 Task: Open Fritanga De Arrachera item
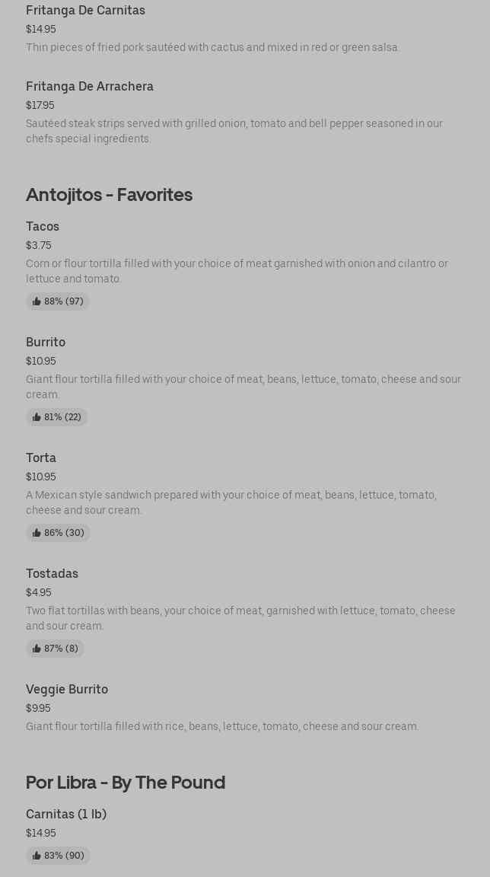click(90, 86)
